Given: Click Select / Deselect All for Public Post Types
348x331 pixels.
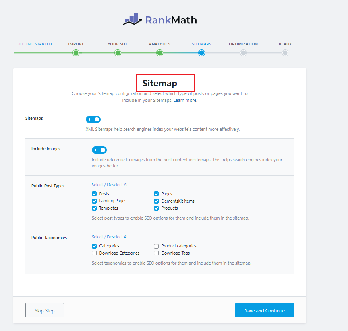Looking at the screenshot, I should point(110,184).
